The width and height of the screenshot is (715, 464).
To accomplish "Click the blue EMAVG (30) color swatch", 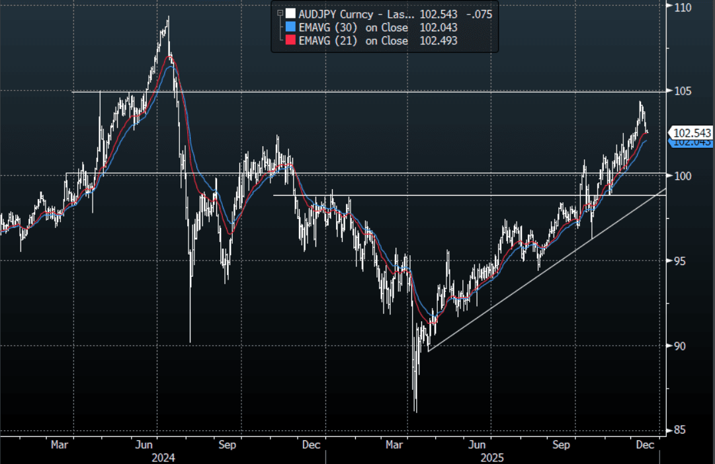I will tap(290, 27).
